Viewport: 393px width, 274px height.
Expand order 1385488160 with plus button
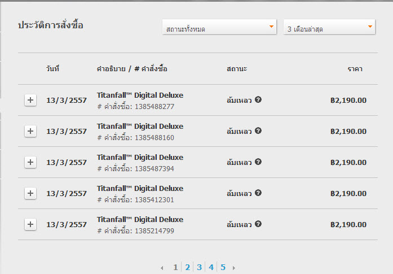[x=30, y=131]
